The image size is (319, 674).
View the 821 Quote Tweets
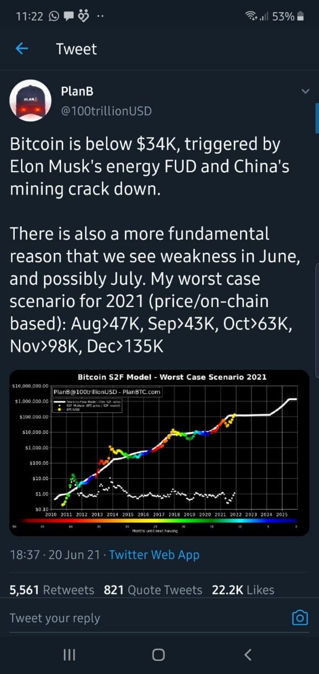(153, 590)
